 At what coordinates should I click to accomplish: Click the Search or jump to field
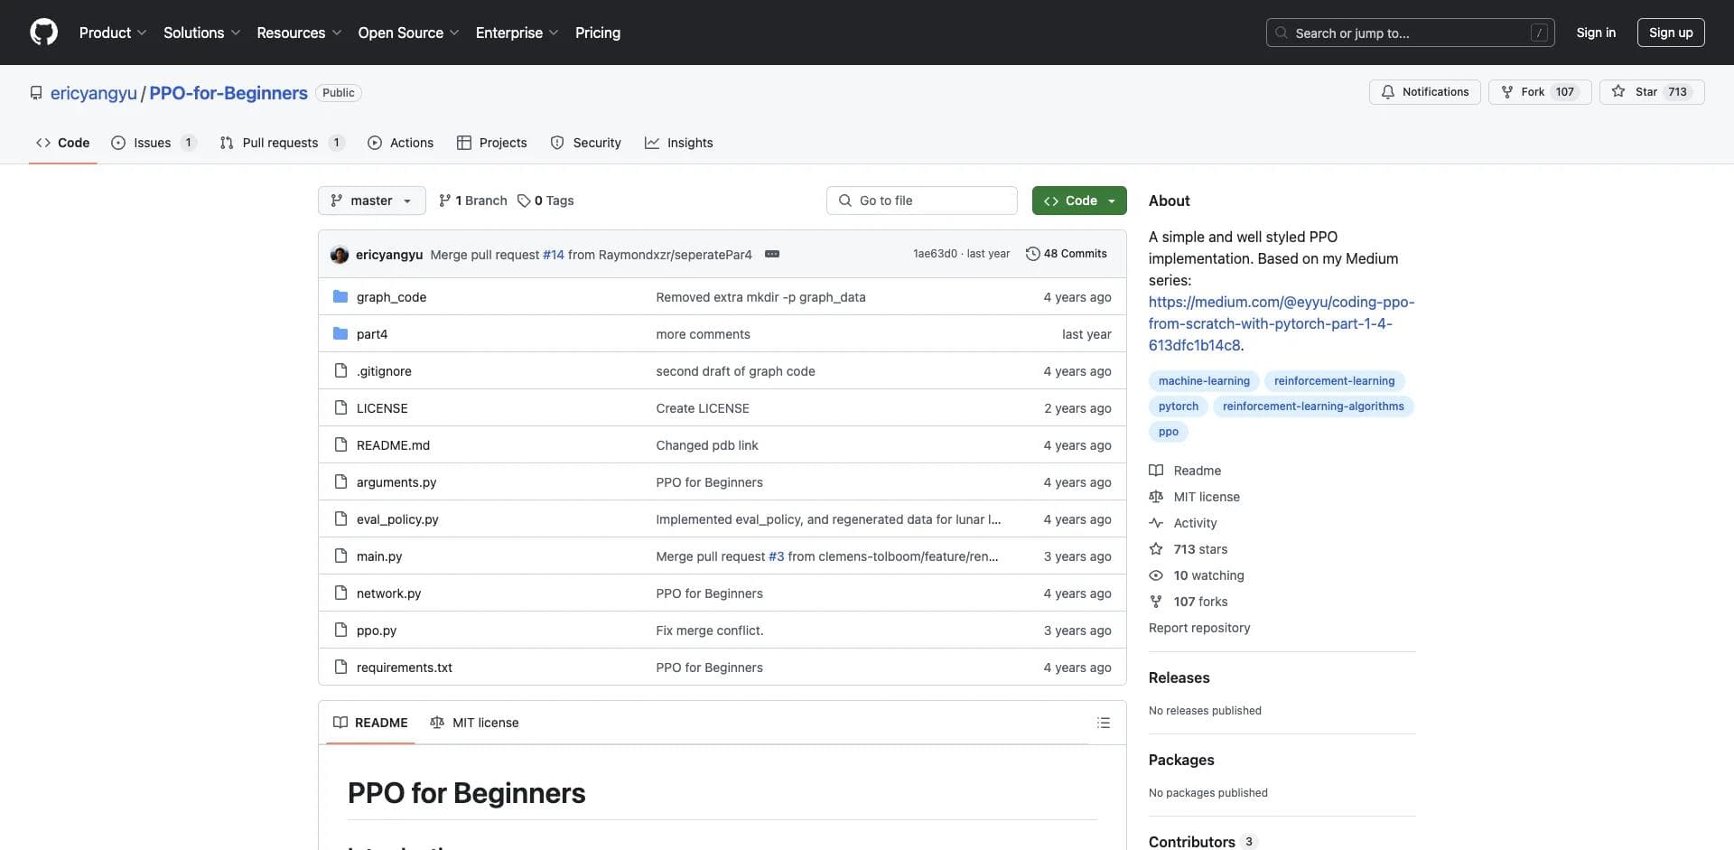1410,33
